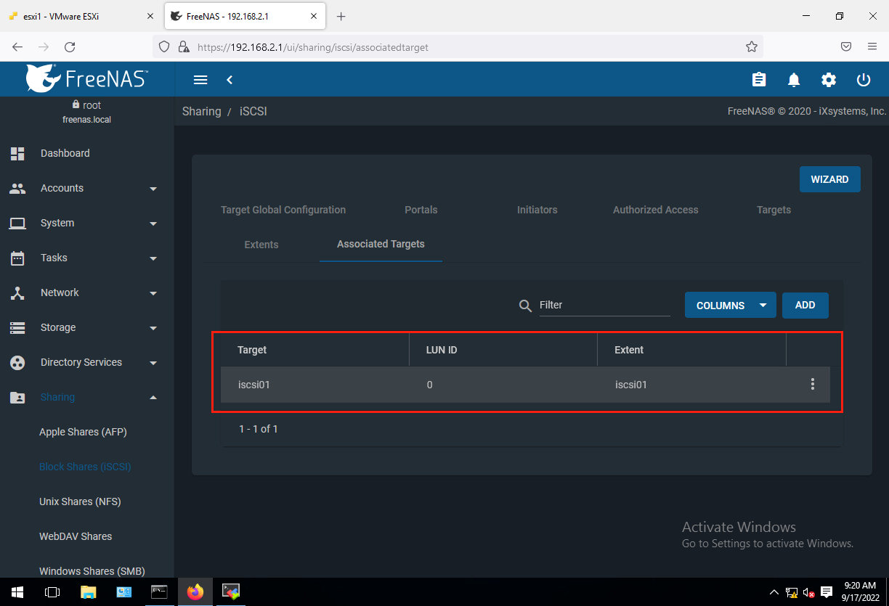Open WebDAV Shares

pos(76,536)
